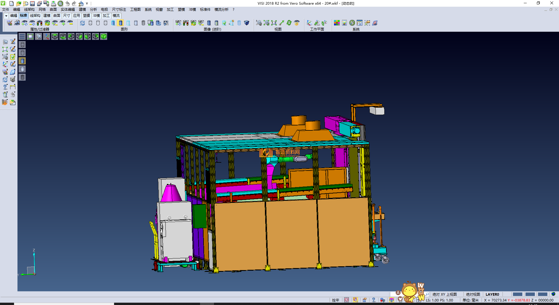Click the 绝对视图 status bar button
This screenshot has height=305, width=559.
point(473,294)
